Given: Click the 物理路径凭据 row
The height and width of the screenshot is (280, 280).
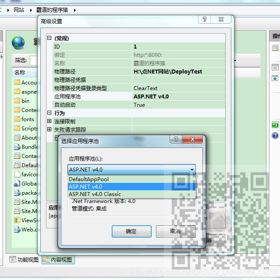Looking at the screenshot, I should point(139,80).
